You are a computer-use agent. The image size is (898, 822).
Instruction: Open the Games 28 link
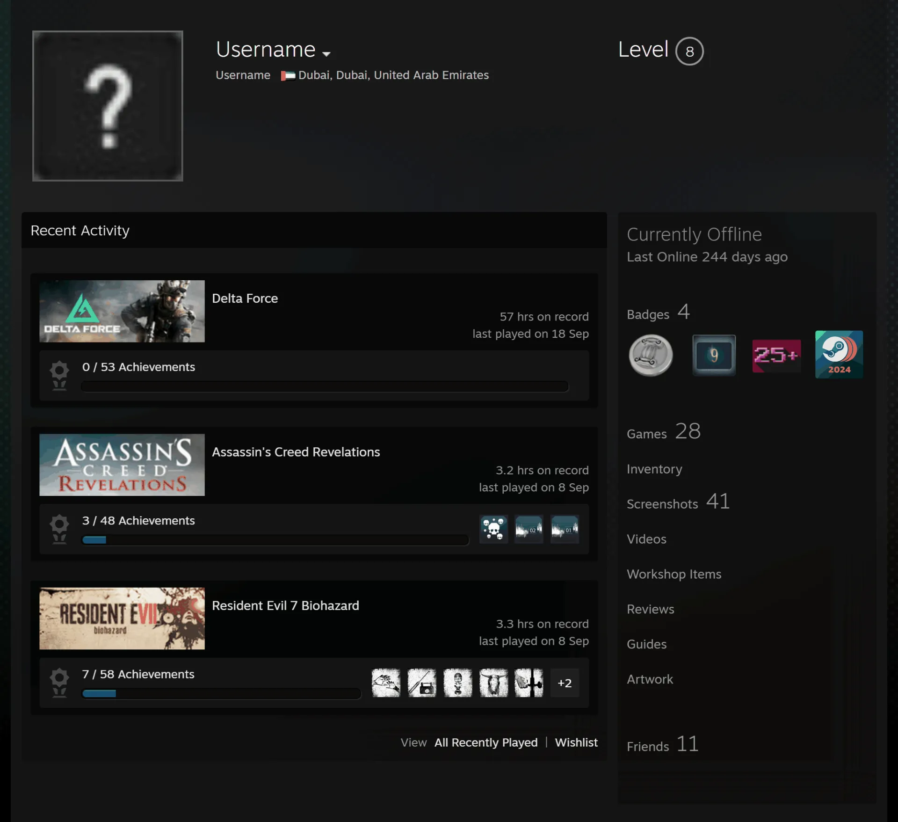click(x=664, y=432)
